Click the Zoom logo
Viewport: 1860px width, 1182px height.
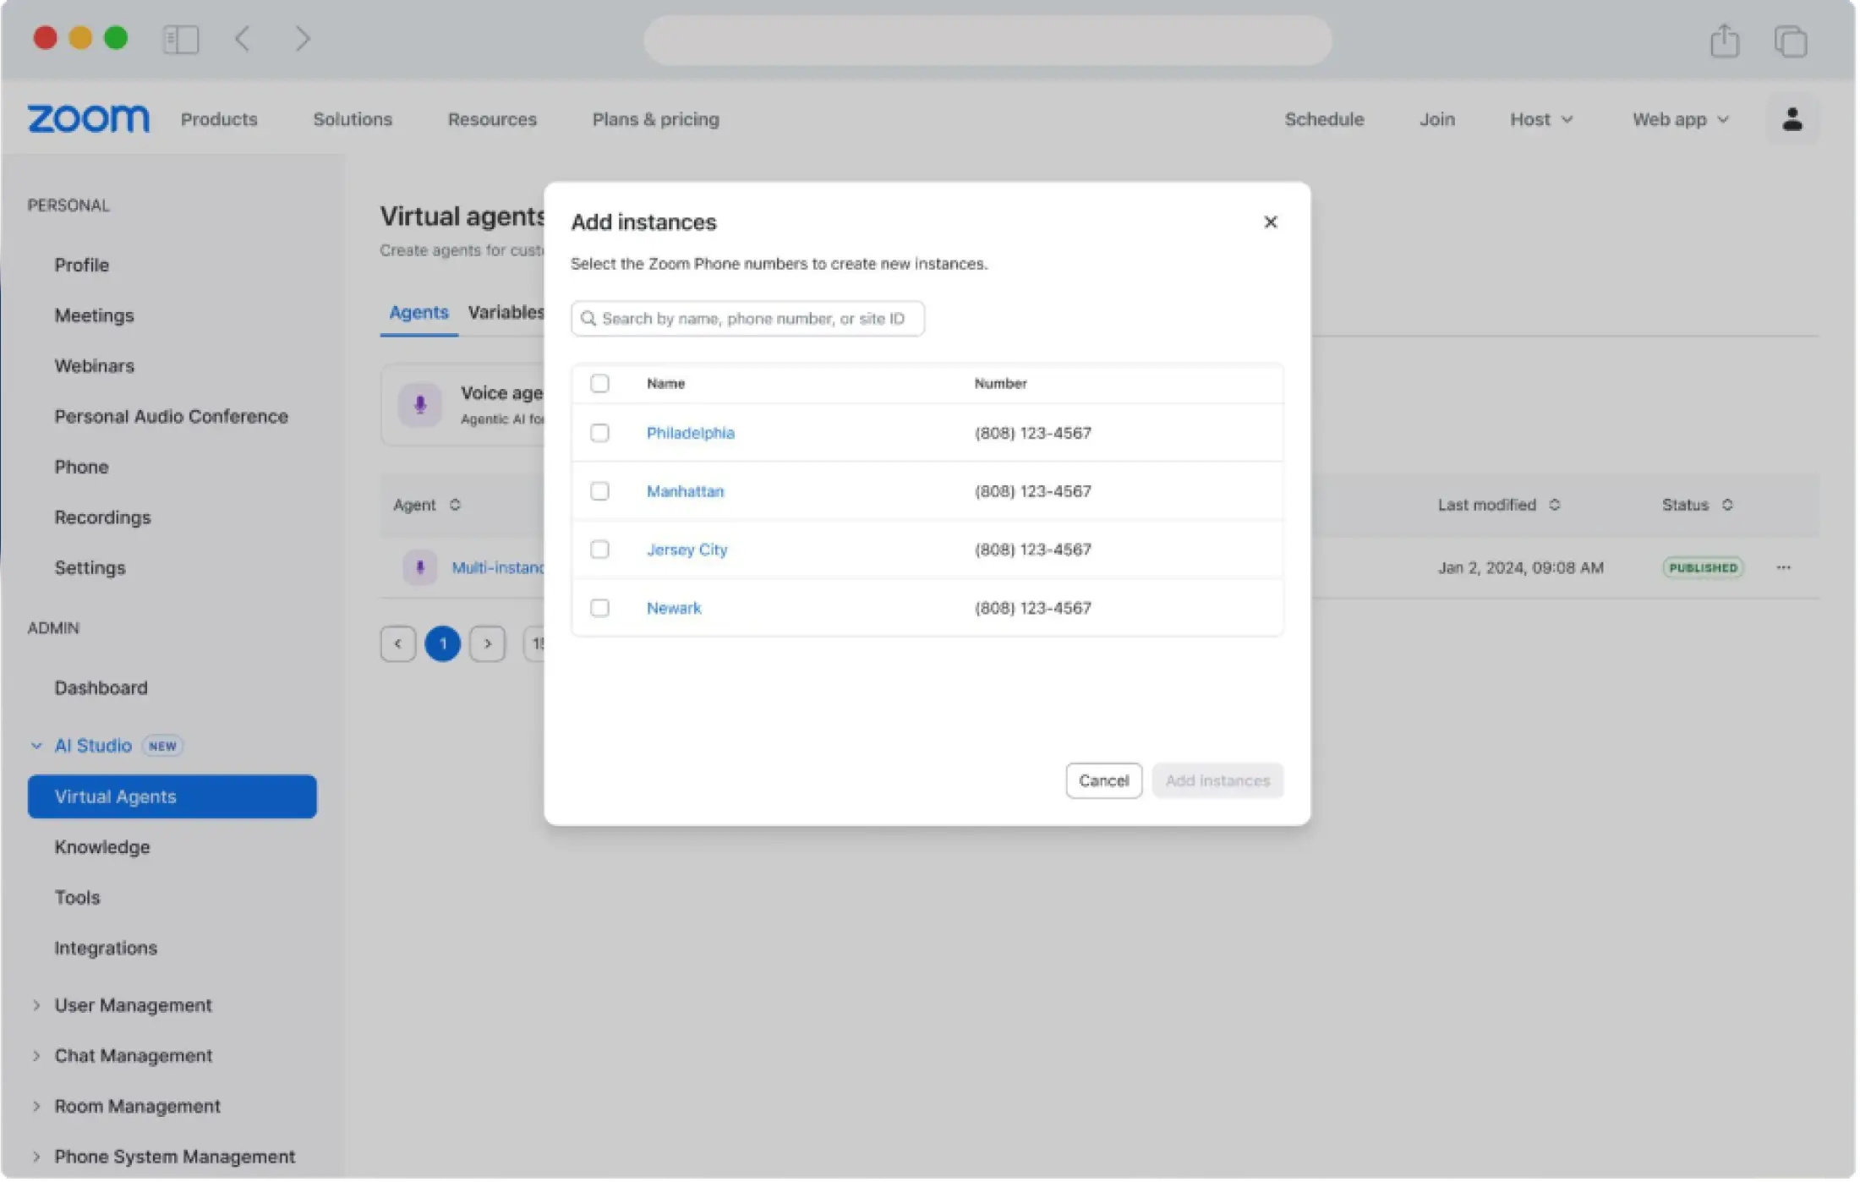[x=89, y=119]
